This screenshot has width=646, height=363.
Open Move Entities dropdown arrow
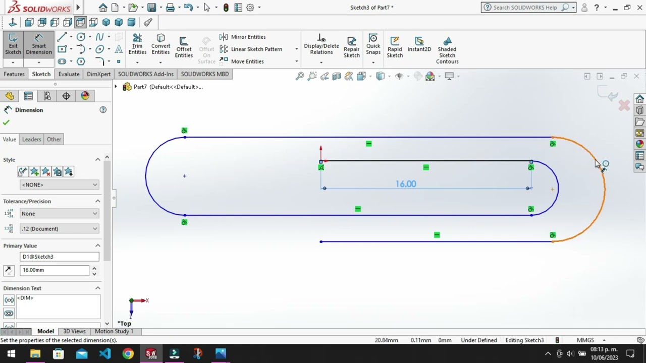(296, 62)
